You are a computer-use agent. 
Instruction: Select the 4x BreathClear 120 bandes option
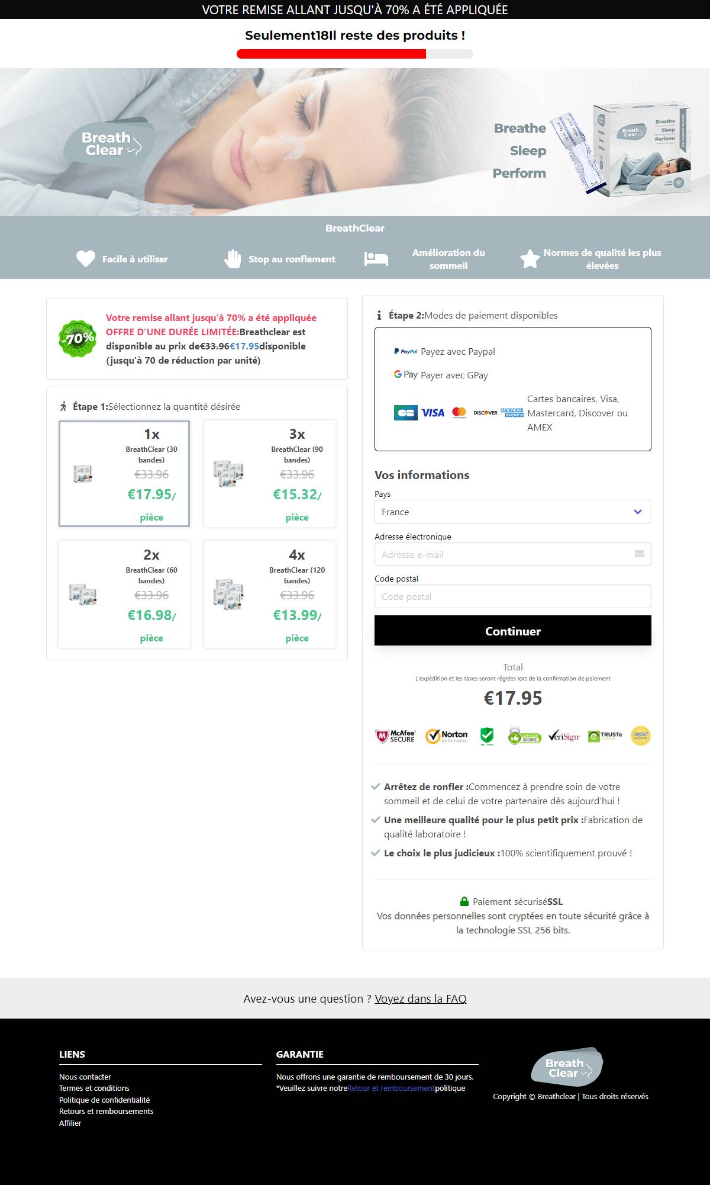(x=270, y=595)
